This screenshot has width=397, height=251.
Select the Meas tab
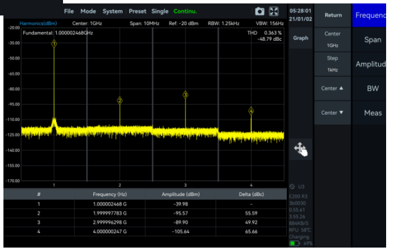click(x=369, y=113)
